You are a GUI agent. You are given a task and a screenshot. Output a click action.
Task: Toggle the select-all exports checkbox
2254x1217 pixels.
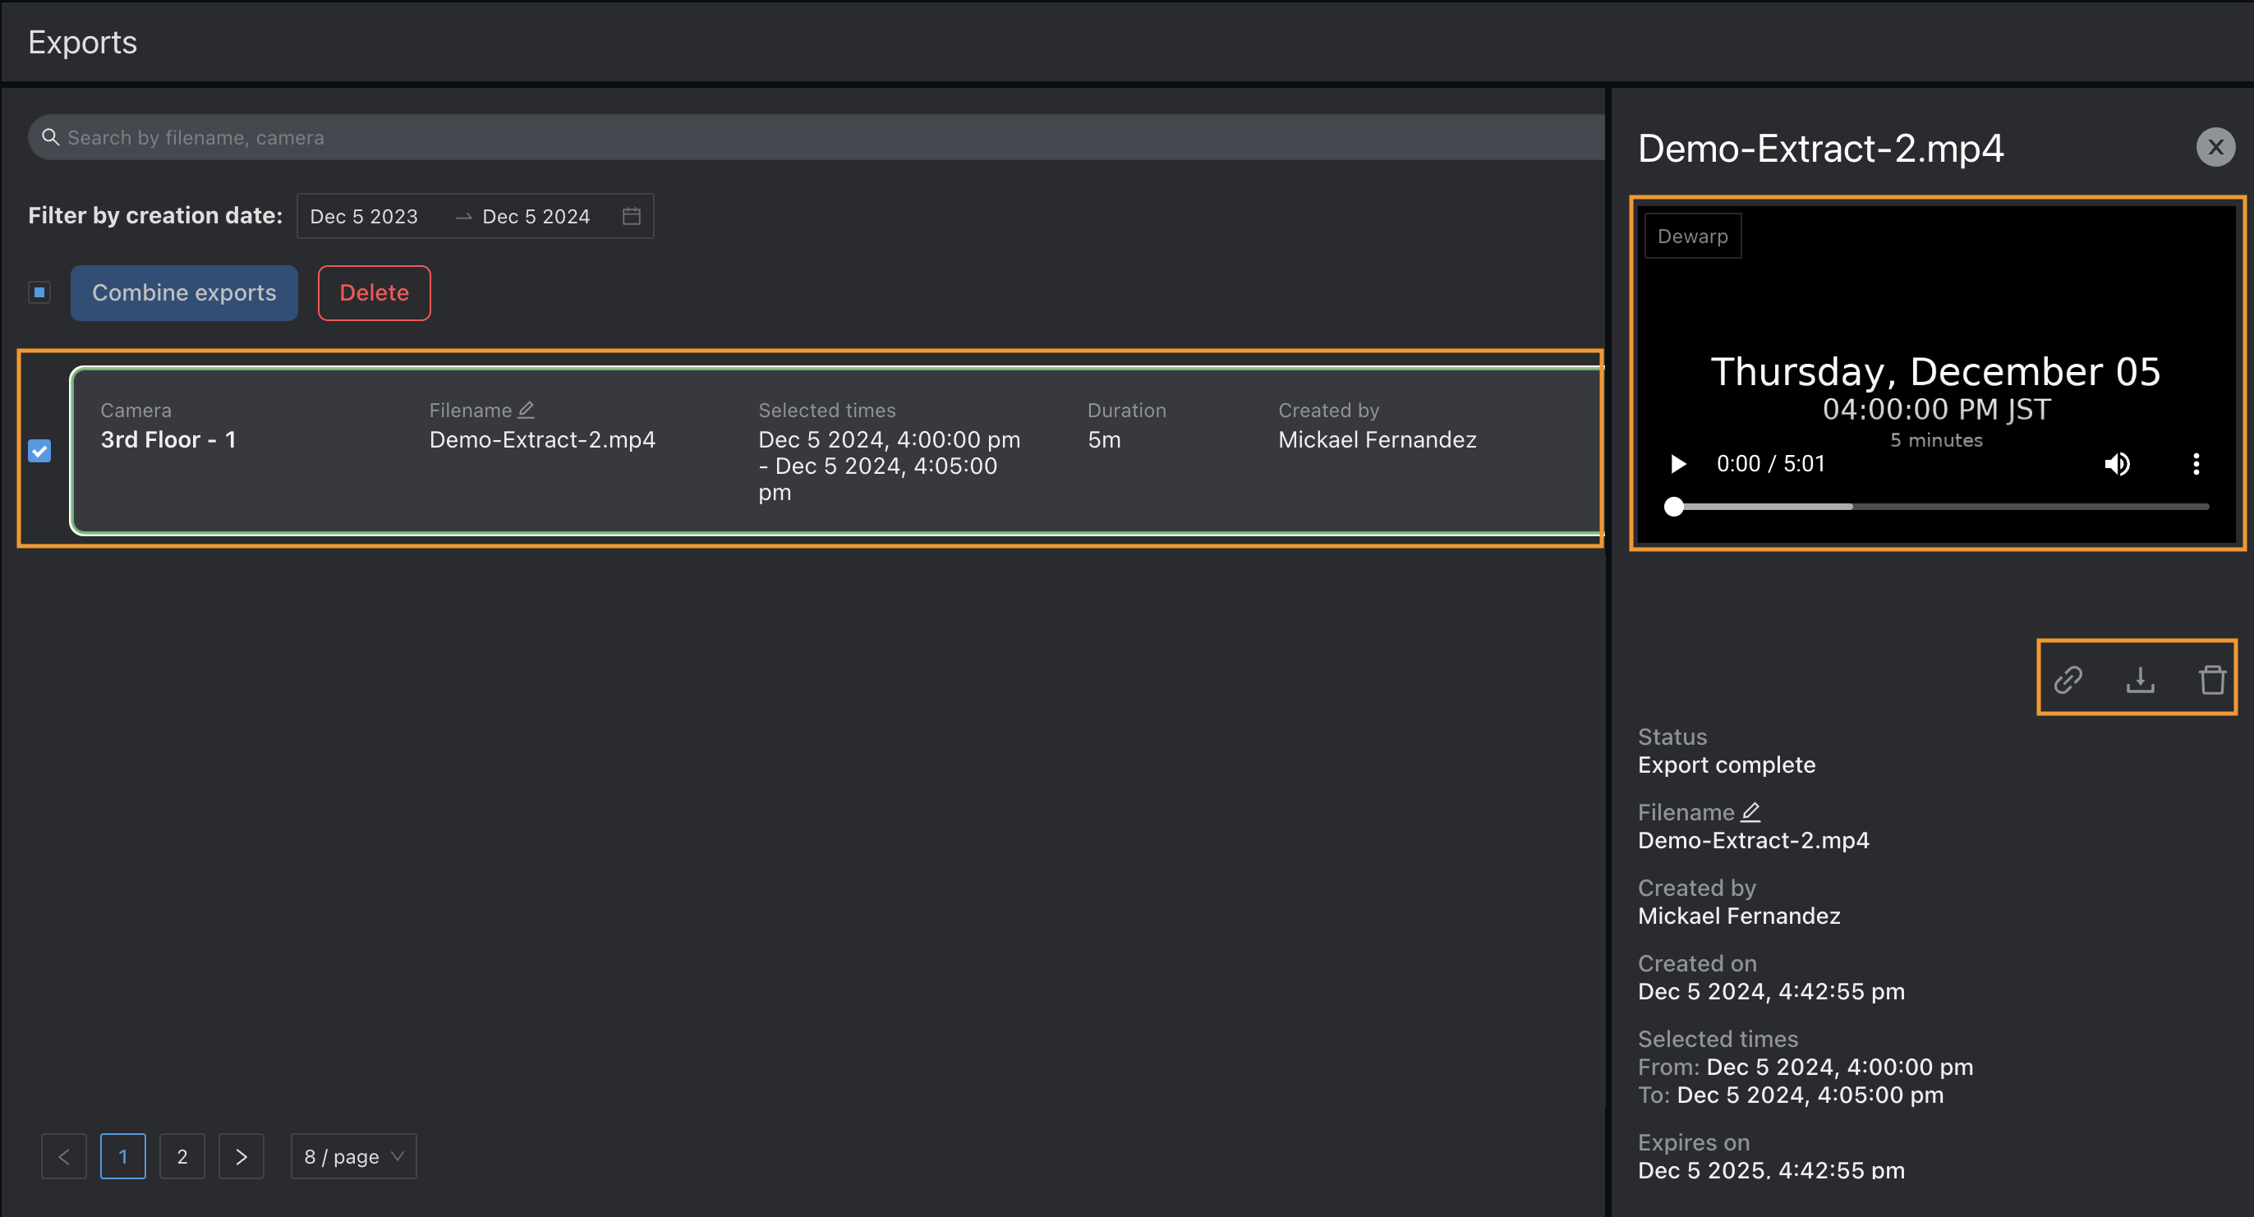pos(39,292)
